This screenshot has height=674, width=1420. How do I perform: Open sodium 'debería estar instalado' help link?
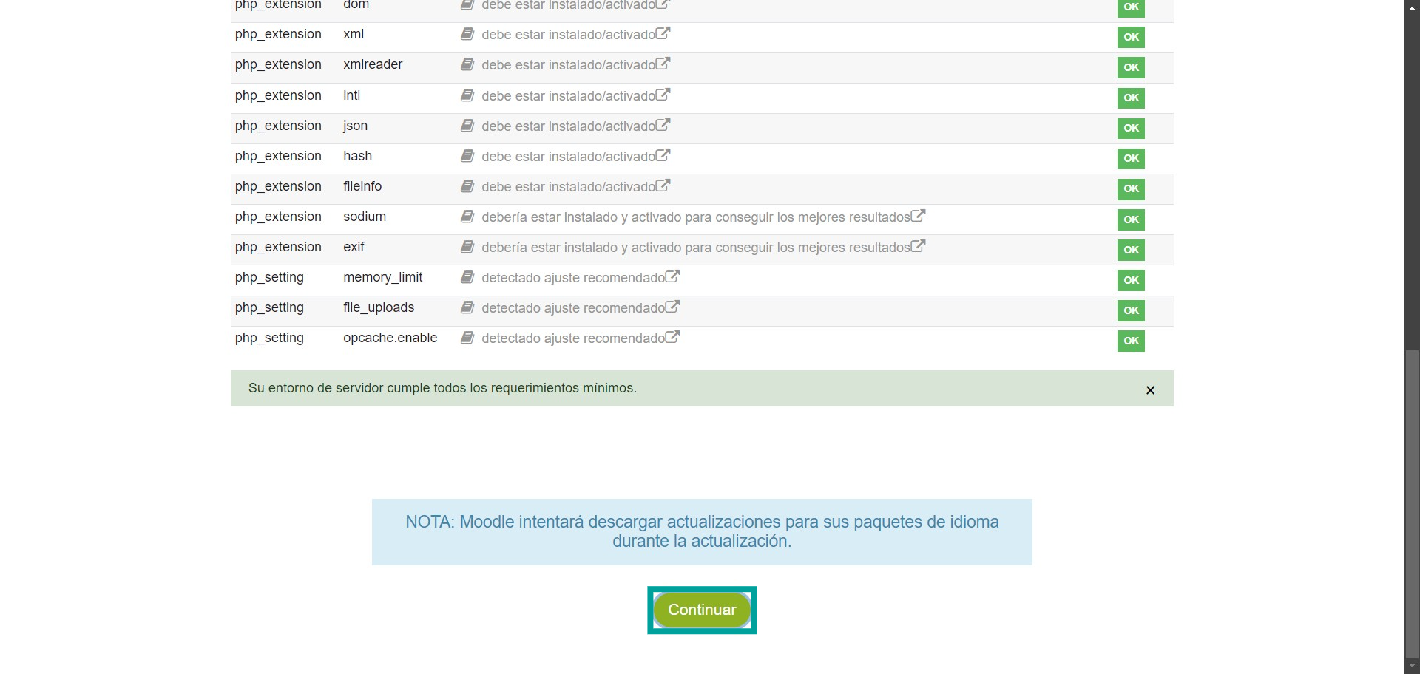coord(695,217)
